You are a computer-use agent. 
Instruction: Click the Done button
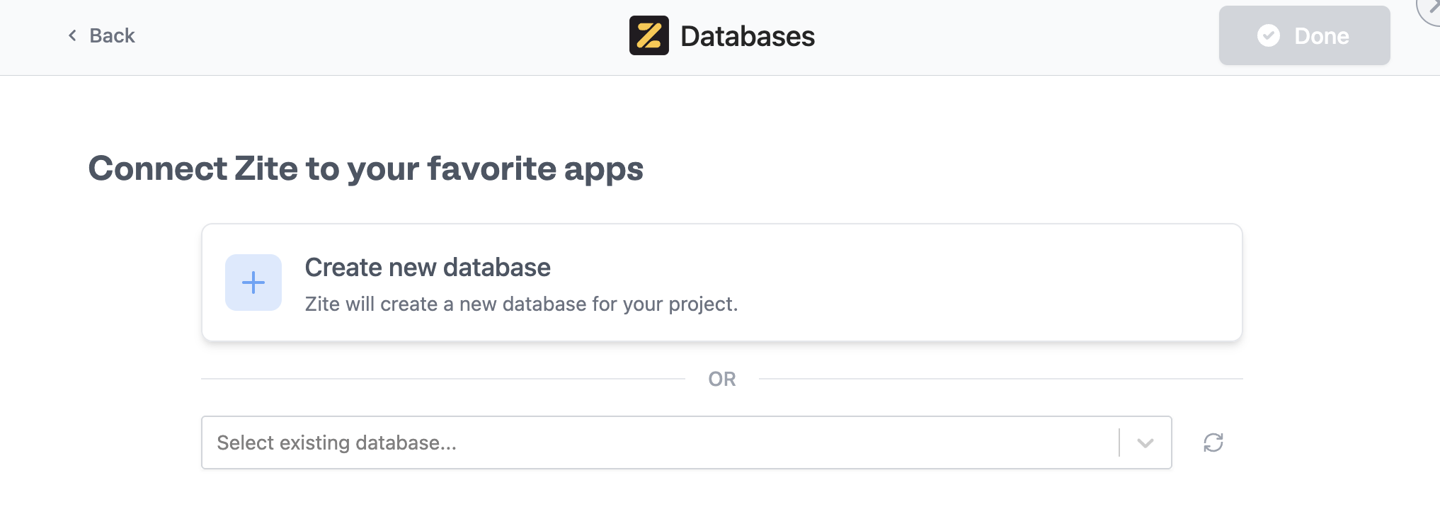[x=1305, y=35]
